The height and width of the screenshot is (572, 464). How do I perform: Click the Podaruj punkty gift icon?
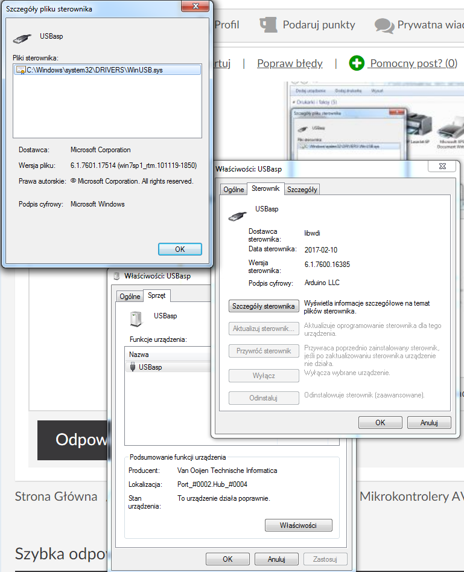[x=269, y=24]
